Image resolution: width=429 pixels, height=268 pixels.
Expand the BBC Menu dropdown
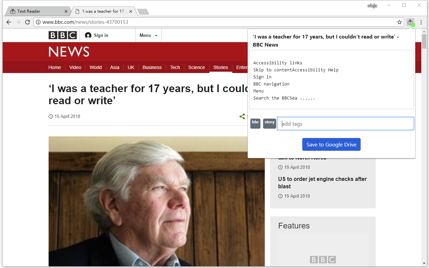click(x=148, y=35)
